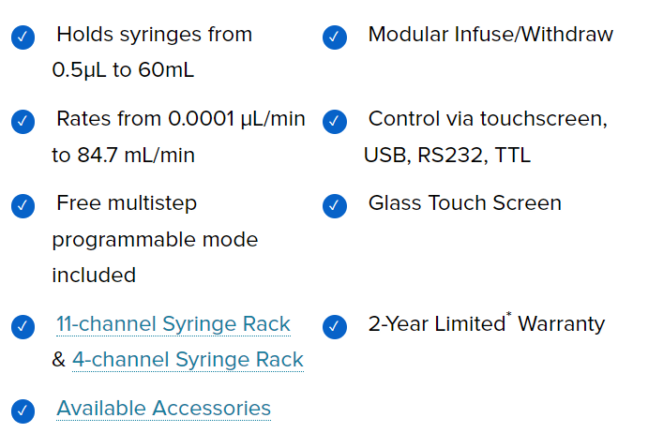
Task: Open the 4-channel Syringe Rack link
Action: (x=188, y=360)
